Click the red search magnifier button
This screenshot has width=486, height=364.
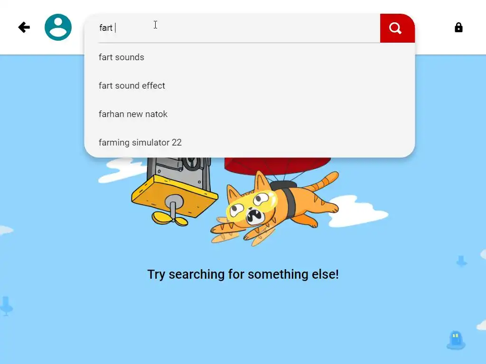pyautogui.click(x=397, y=28)
